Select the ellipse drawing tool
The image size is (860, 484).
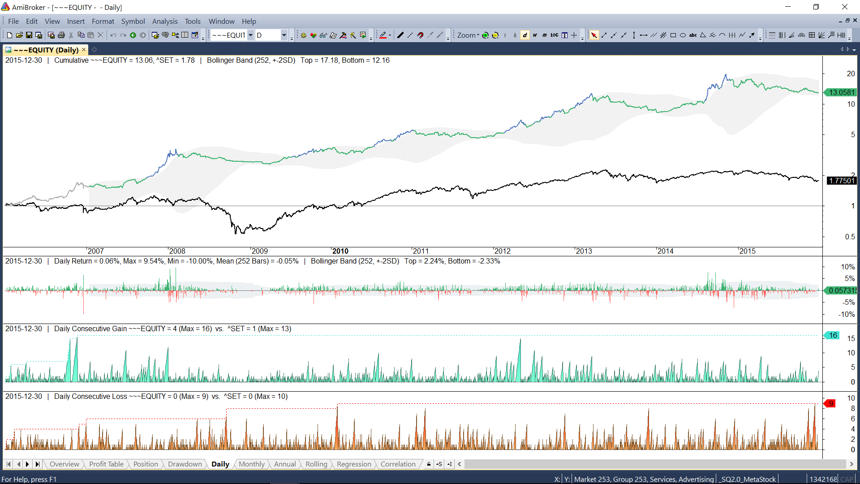pos(683,35)
